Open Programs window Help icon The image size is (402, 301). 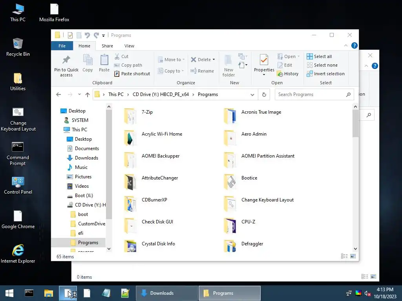click(354, 45)
